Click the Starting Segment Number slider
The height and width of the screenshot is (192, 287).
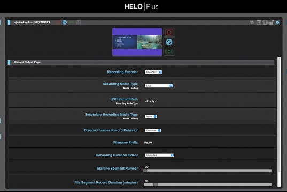coord(207,171)
